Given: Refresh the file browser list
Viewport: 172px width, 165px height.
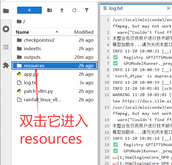Looking at the screenshot, I should 74,10.
